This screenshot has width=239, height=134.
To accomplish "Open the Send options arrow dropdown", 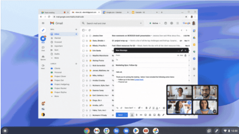I will 126,115.
